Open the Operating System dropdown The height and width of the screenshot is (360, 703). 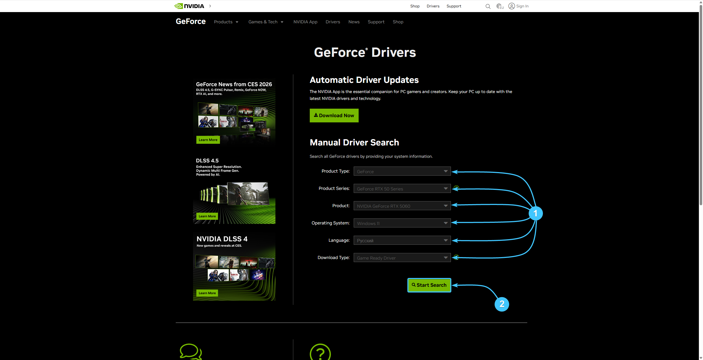pyautogui.click(x=402, y=223)
